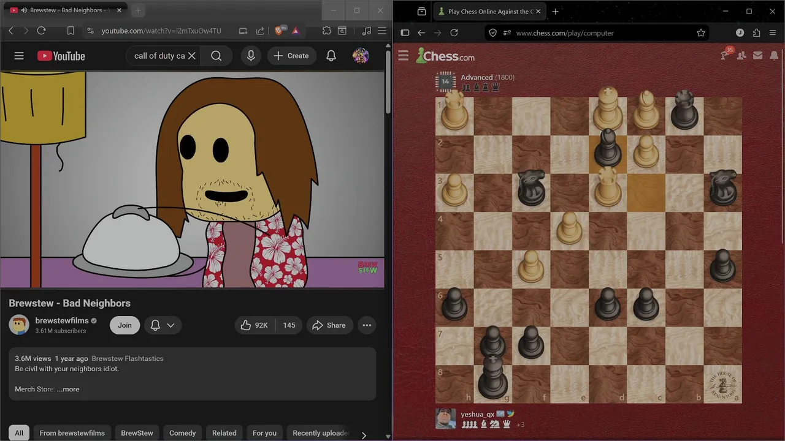This screenshot has width=785, height=441.
Task: Click the Brave Shields lion icon
Action: (280, 31)
